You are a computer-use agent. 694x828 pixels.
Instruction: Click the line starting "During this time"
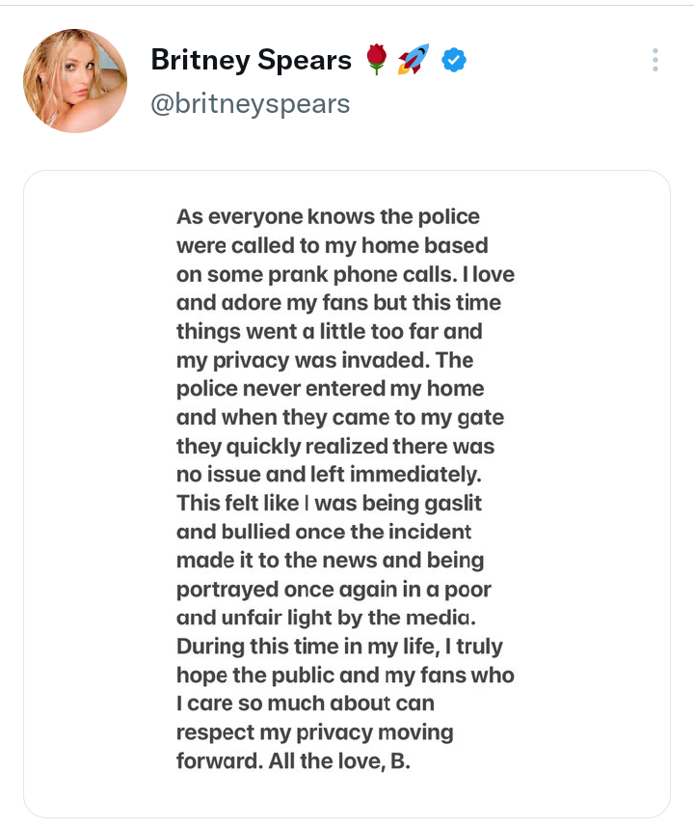(x=339, y=647)
